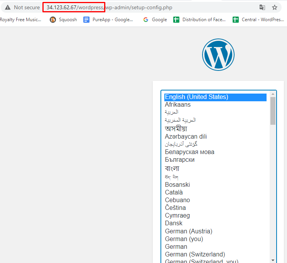Select گؤنئی آذربایجان in the language list
The image size is (287, 263).
[215, 144]
